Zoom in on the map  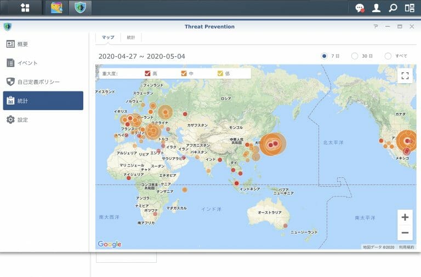(405, 217)
